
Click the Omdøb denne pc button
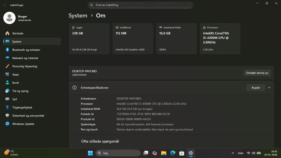point(257,73)
